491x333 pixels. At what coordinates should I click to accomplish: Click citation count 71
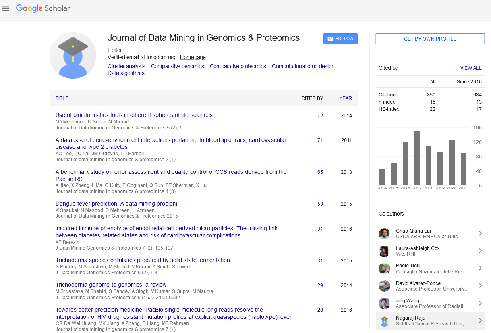click(x=320, y=140)
